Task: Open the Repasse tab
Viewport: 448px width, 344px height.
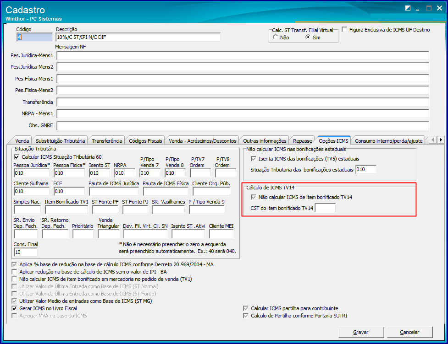Action: click(x=302, y=141)
